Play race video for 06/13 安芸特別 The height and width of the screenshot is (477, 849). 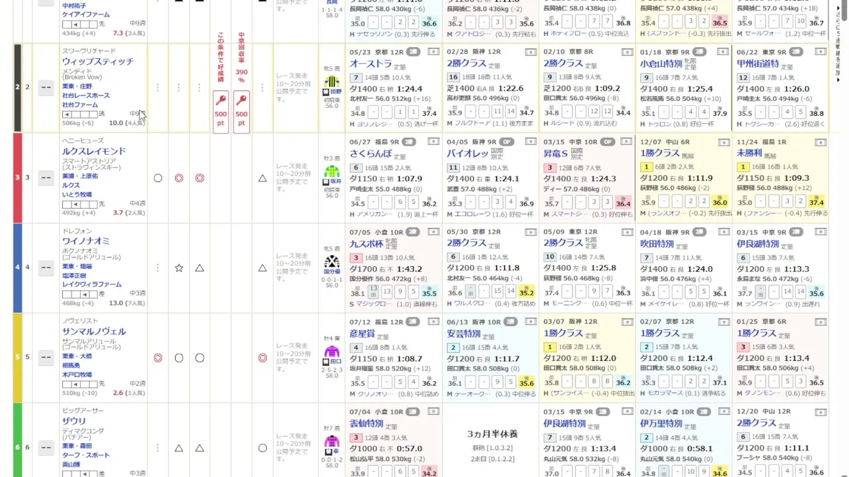point(530,322)
